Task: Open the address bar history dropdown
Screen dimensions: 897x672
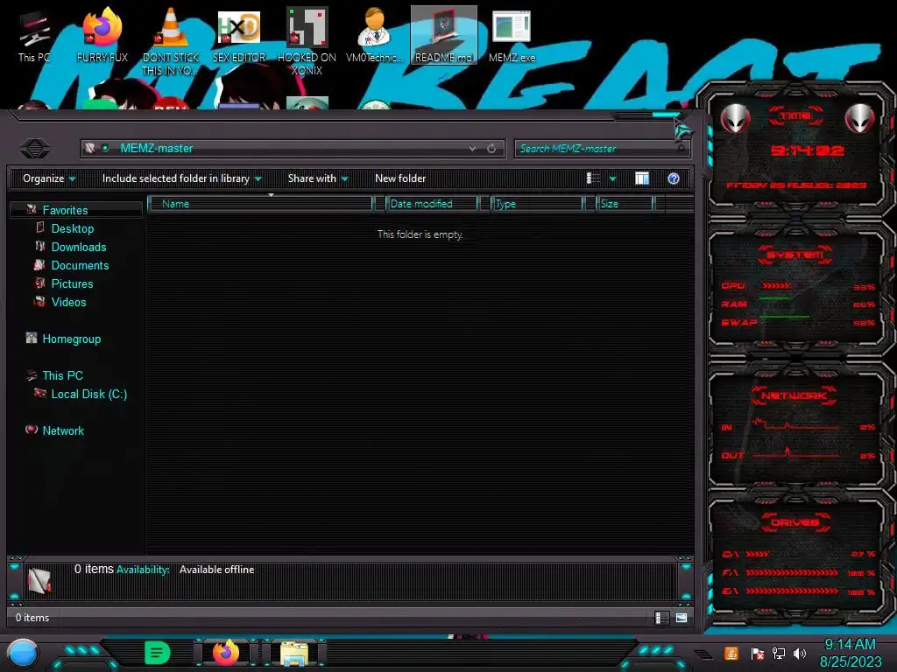Action: click(472, 149)
